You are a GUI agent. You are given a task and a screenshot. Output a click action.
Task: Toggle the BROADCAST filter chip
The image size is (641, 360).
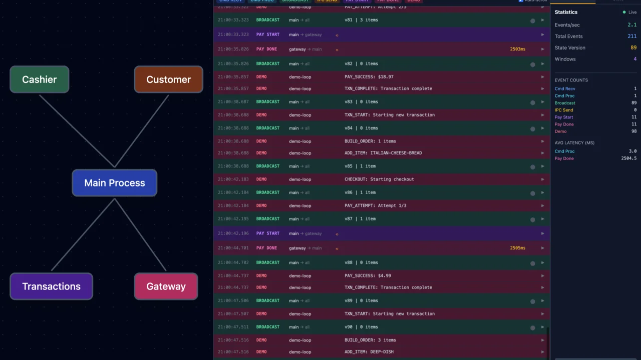pyautogui.click(x=295, y=1)
